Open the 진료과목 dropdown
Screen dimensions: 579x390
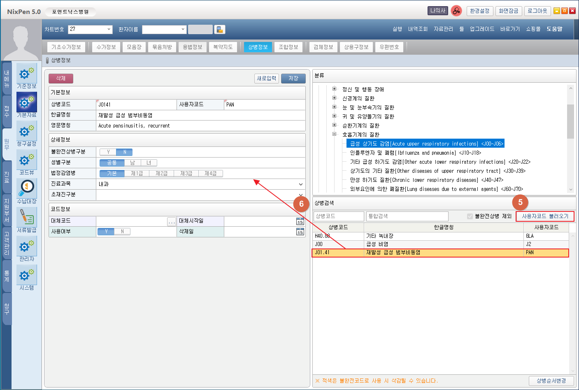tap(300, 184)
